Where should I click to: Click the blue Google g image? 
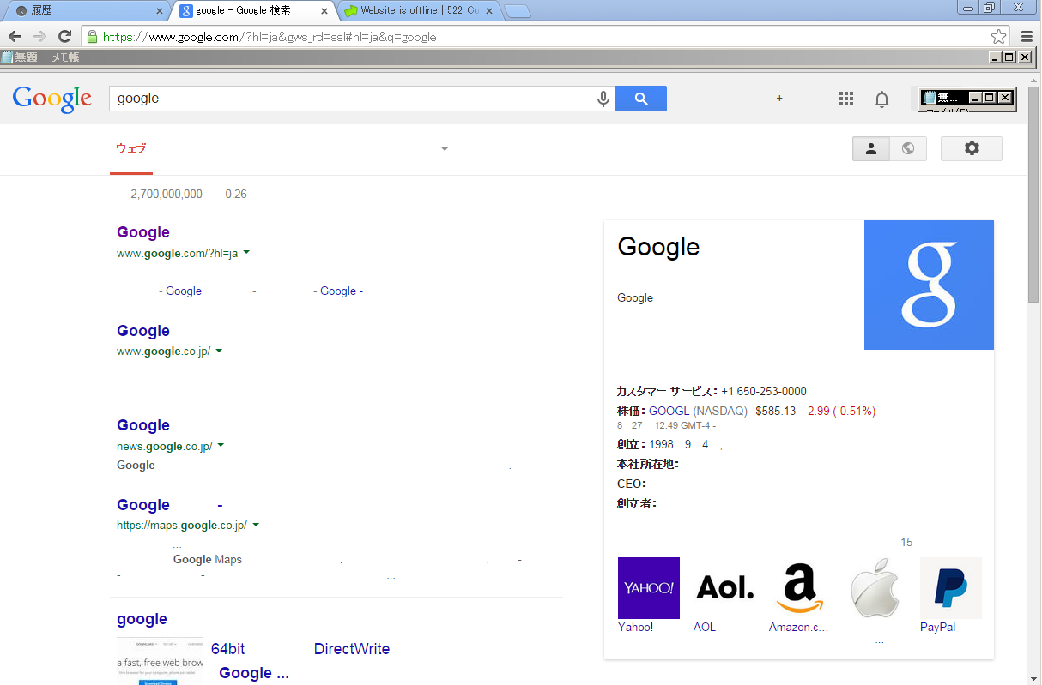[x=929, y=285]
